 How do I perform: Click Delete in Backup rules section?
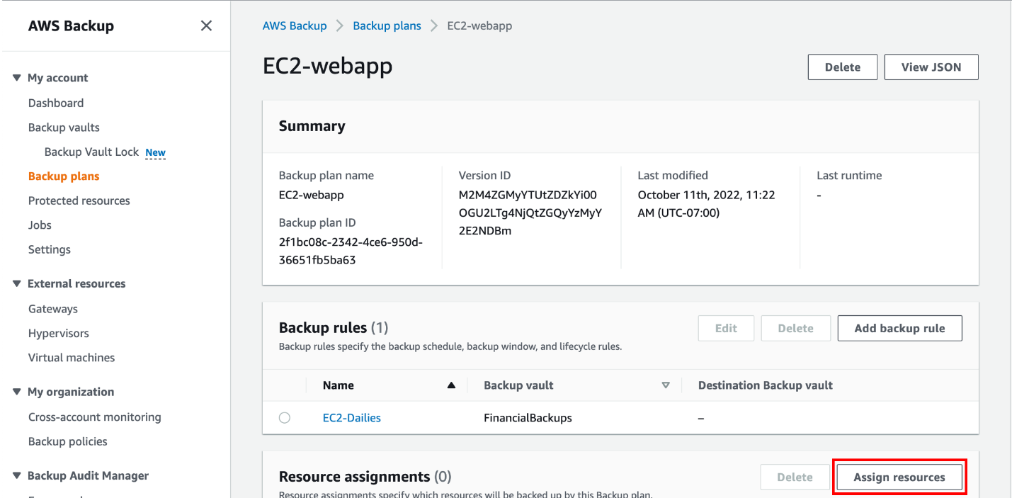[x=795, y=328]
